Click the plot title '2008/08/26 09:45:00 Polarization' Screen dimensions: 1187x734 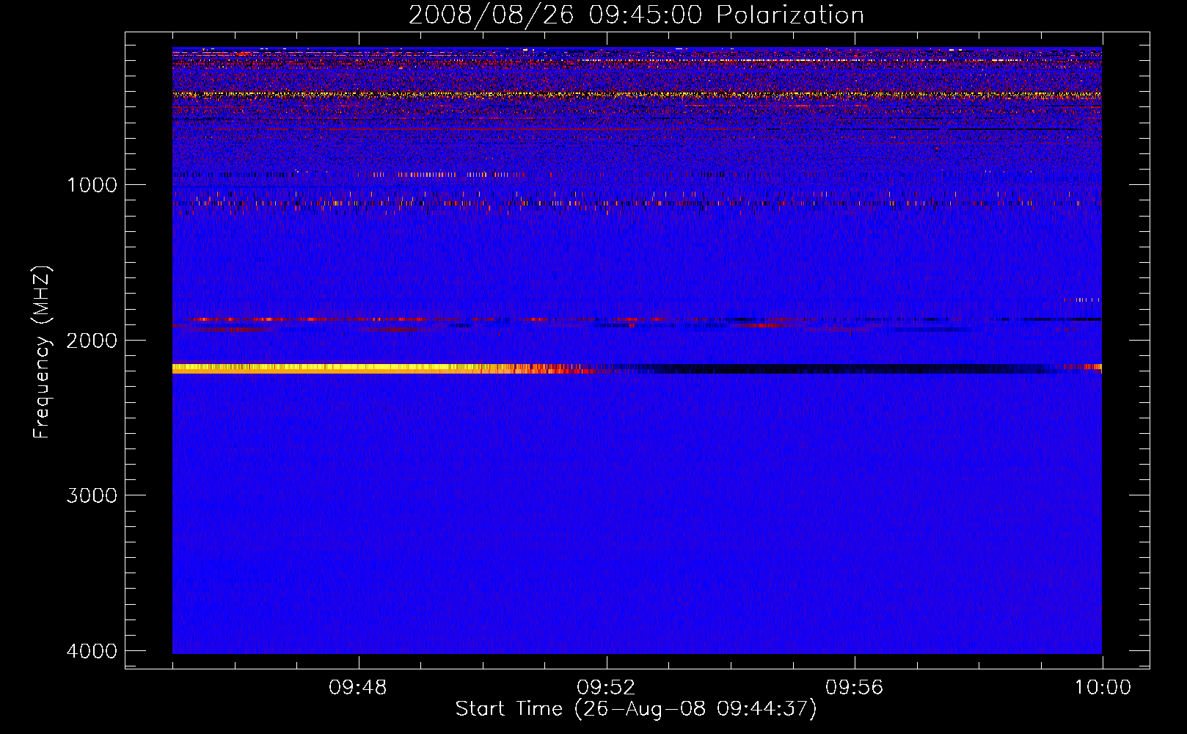tap(636, 15)
